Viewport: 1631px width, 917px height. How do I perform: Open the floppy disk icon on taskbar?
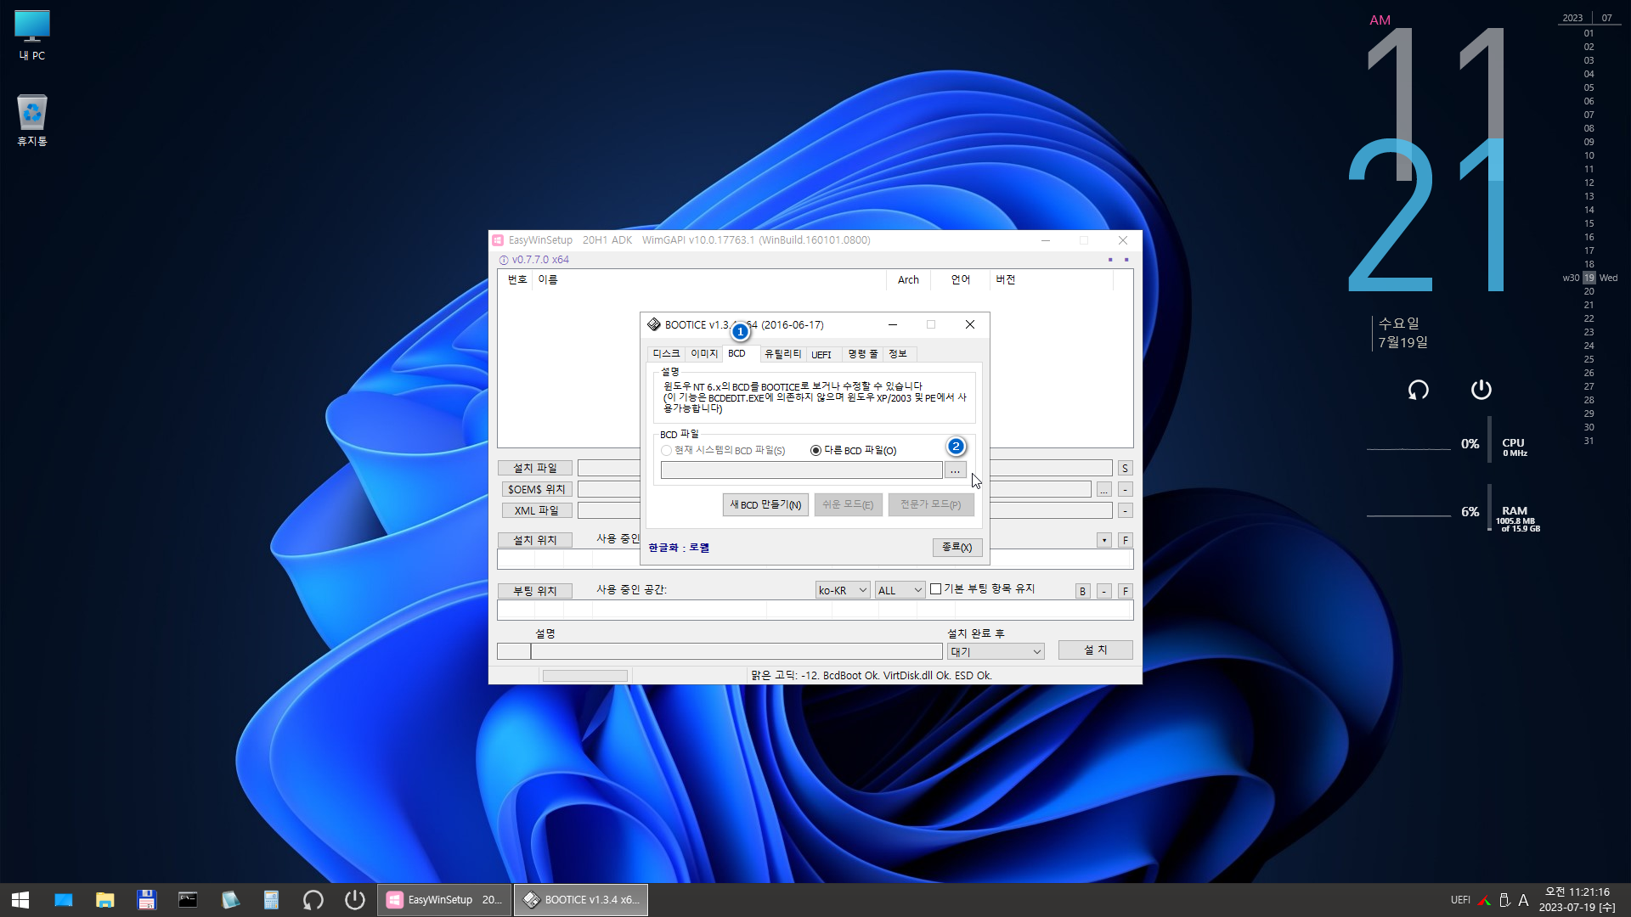click(x=146, y=900)
